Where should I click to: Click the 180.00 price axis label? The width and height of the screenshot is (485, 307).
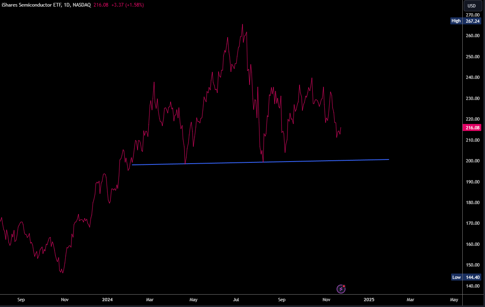point(473,202)
